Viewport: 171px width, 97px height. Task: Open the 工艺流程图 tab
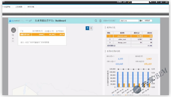pyautogui.click(x=19, y=7)
